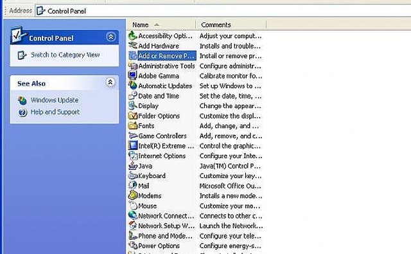Click the Mail icon
This screenshot has width=411, height=254.
click(x=133, y=186)
